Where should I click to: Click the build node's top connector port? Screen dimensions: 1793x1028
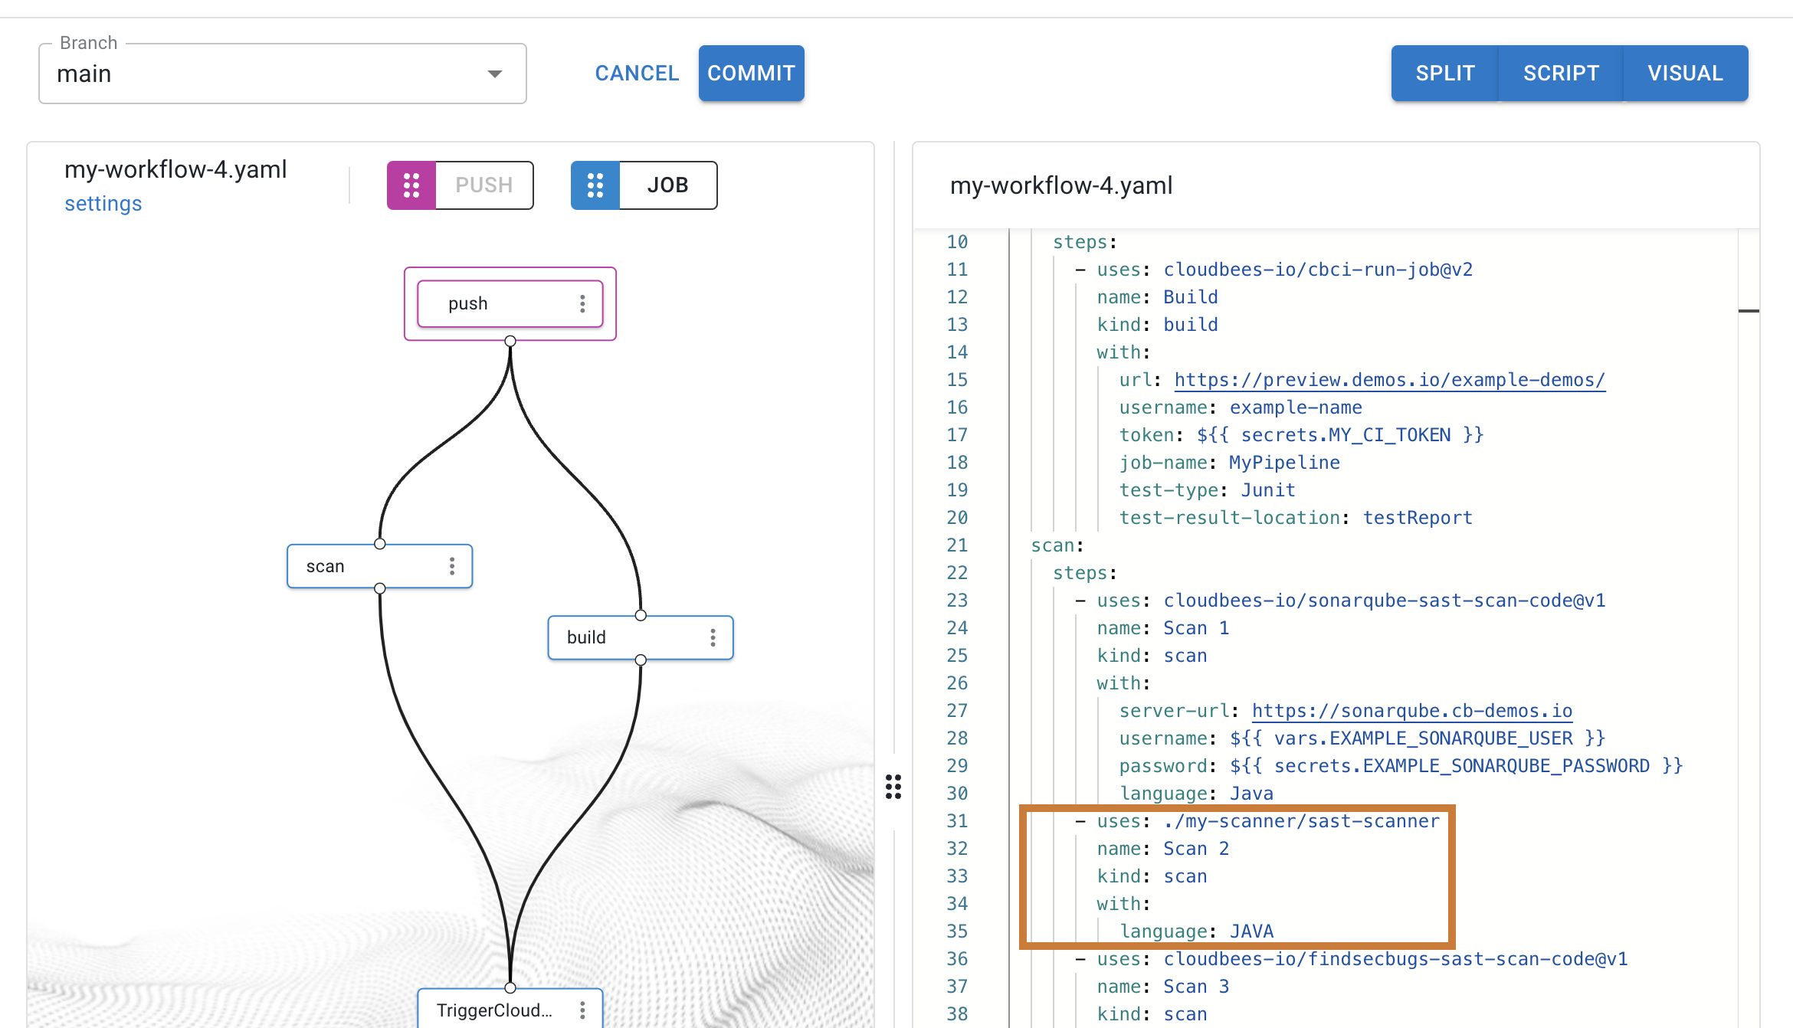click(x=641, y=615)
